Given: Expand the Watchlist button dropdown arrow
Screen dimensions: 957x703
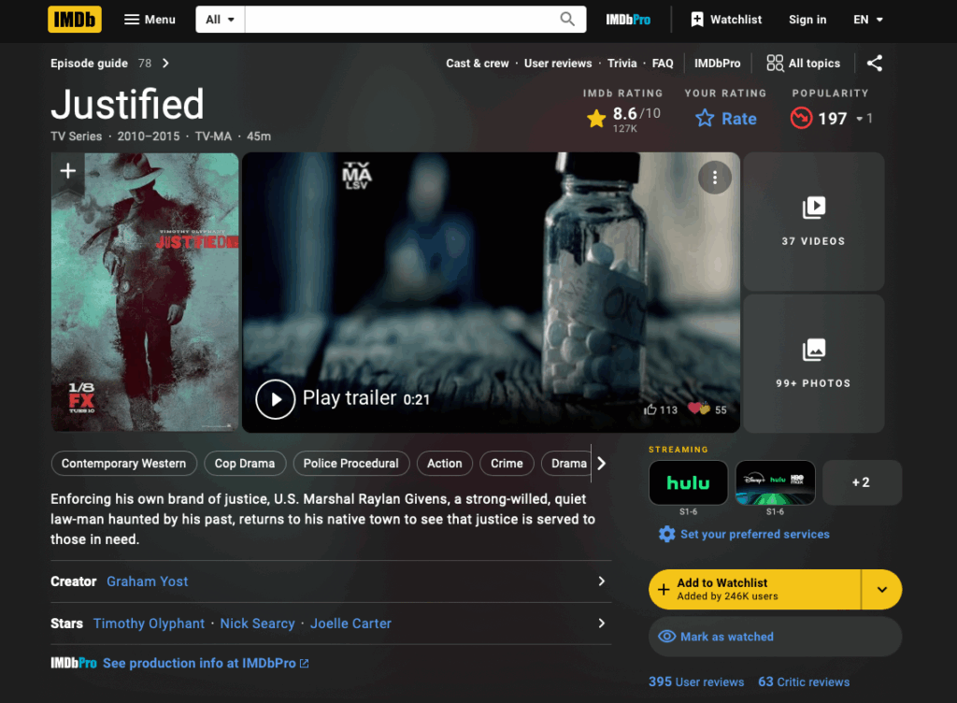Looking at the screenshot, I should point(881,590).
